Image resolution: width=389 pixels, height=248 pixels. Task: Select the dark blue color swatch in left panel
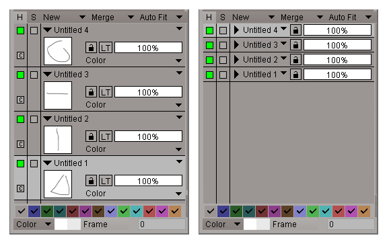tap(34, 211)
